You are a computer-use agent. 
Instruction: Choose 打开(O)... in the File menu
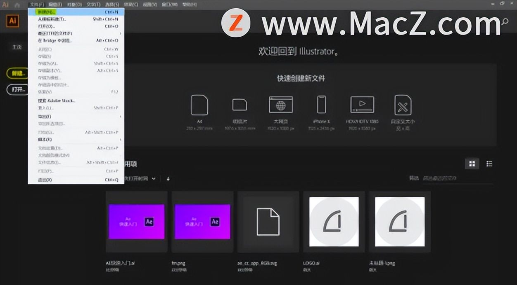(76, 26)
